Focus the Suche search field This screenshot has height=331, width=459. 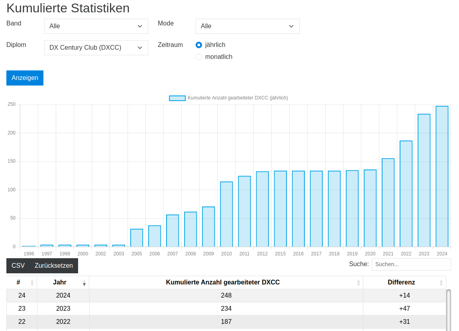pos(411,264)
